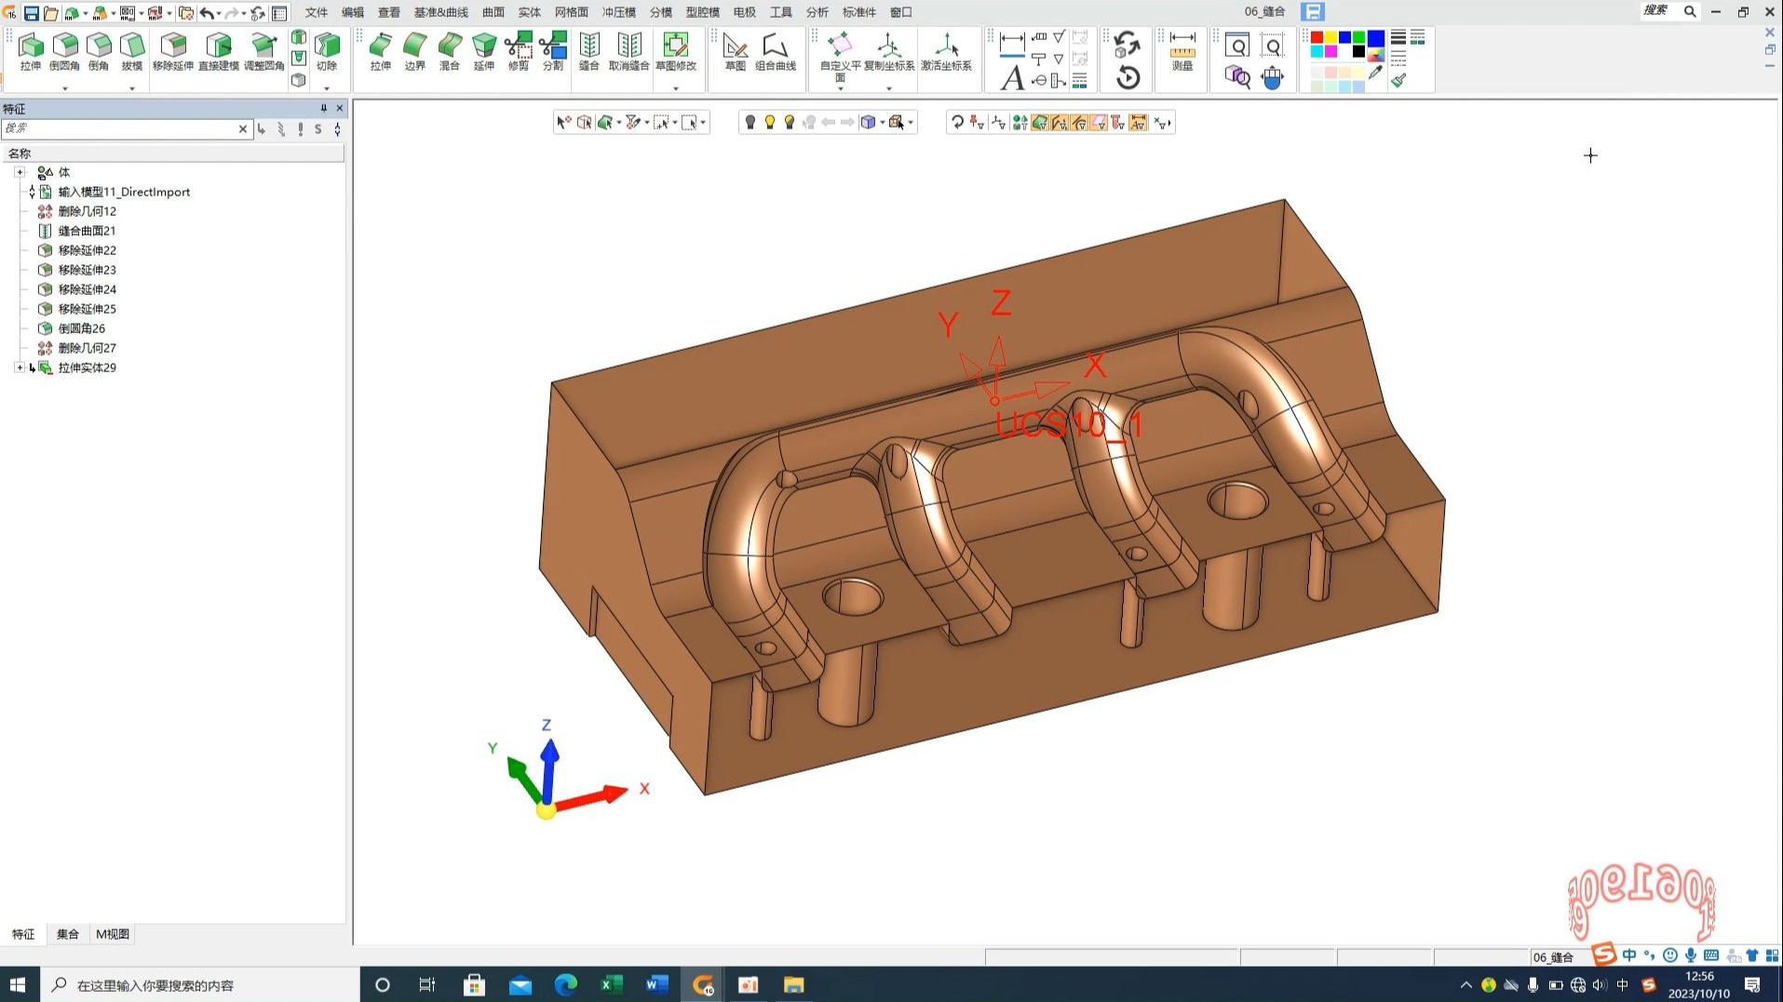Screen dimensions: 1783x1002
Task: Open Microsoft Edge from the taskbar
Action: [565, 985]
